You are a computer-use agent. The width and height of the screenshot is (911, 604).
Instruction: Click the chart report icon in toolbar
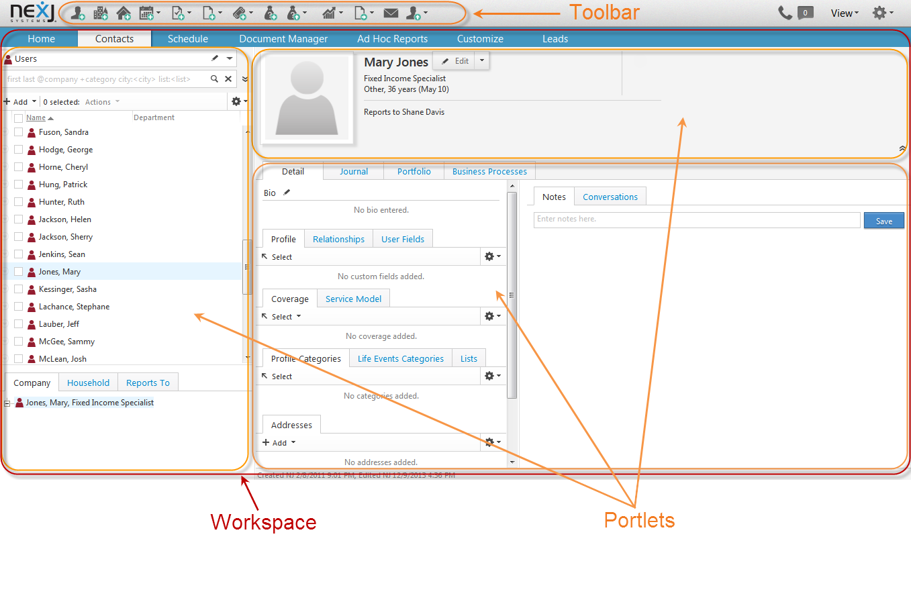[x=329, y=13]
